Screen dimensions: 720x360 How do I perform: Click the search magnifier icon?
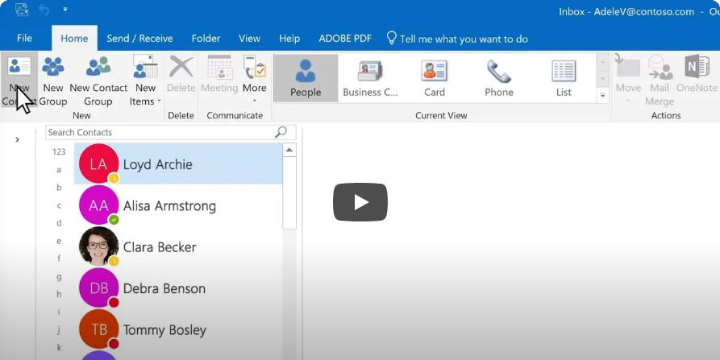[281, 132]
